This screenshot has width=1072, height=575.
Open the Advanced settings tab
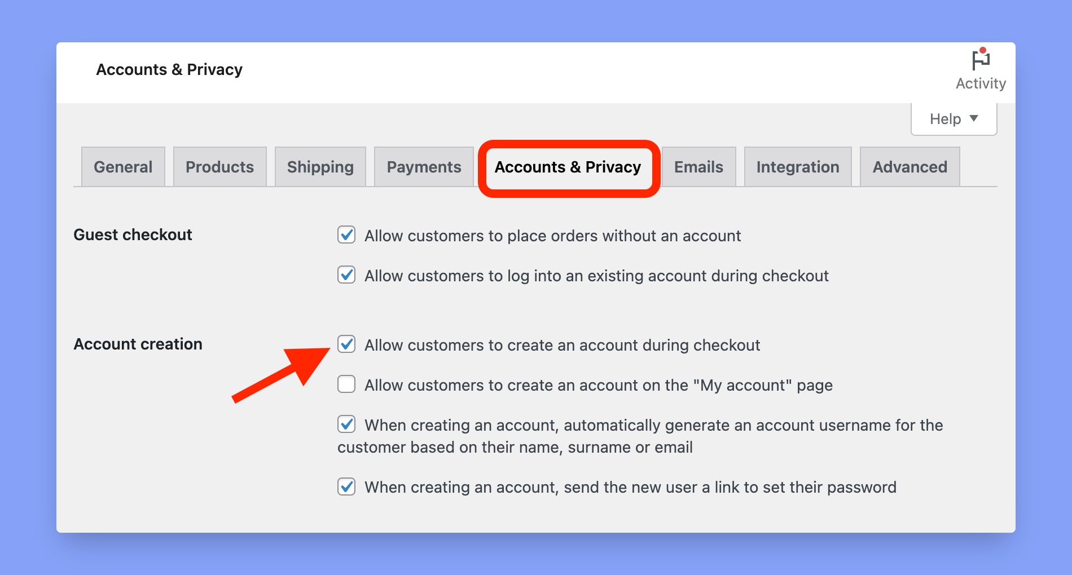click(910, 167)
